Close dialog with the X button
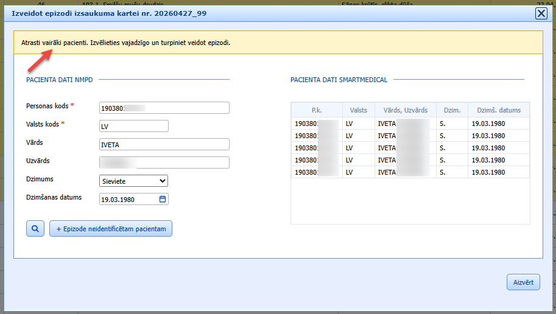 click(541, 13)
